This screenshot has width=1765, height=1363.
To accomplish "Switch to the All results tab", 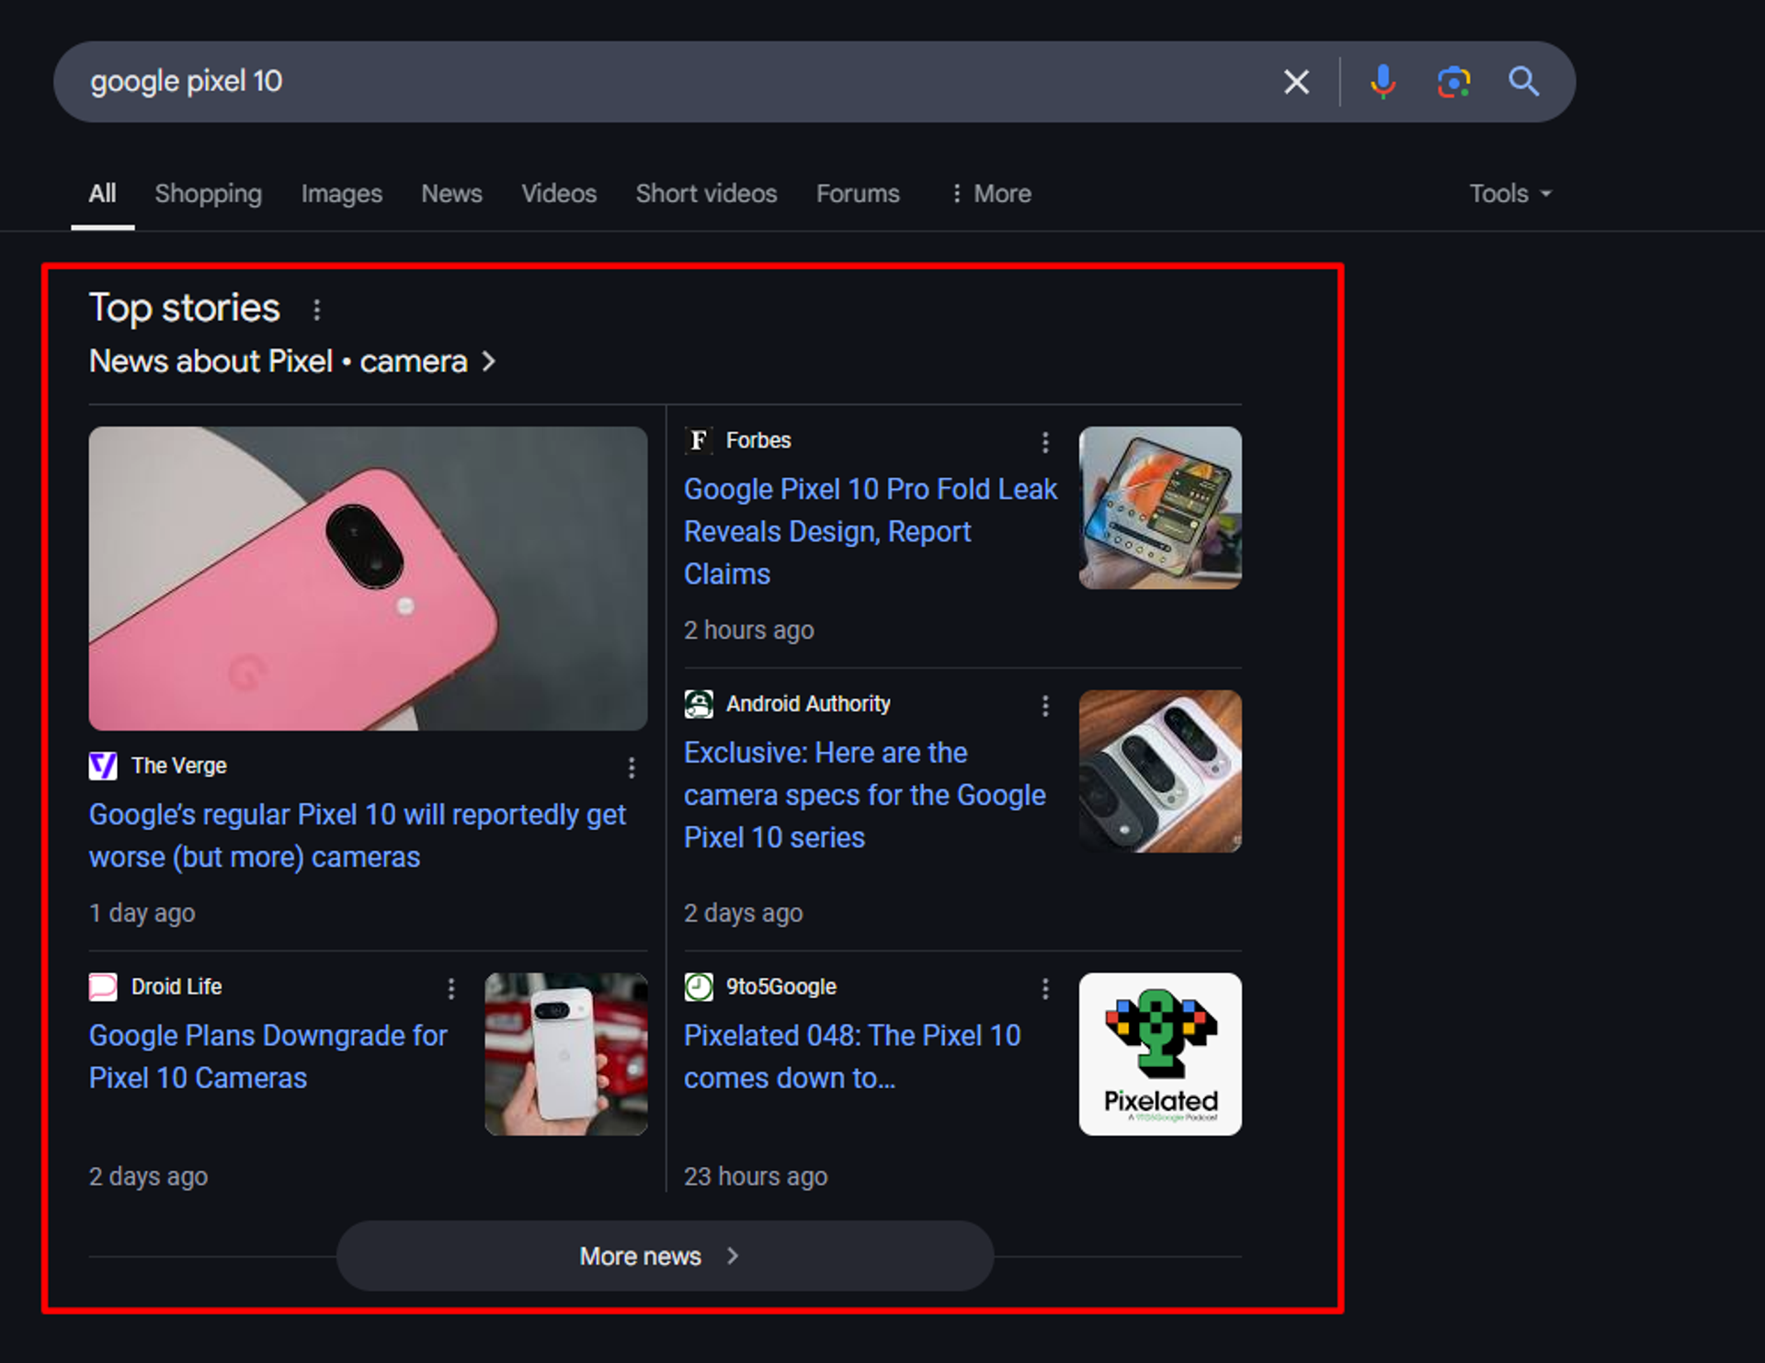I will click(102, 194).
